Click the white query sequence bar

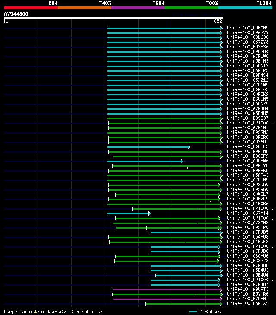[x=114, y=18]
